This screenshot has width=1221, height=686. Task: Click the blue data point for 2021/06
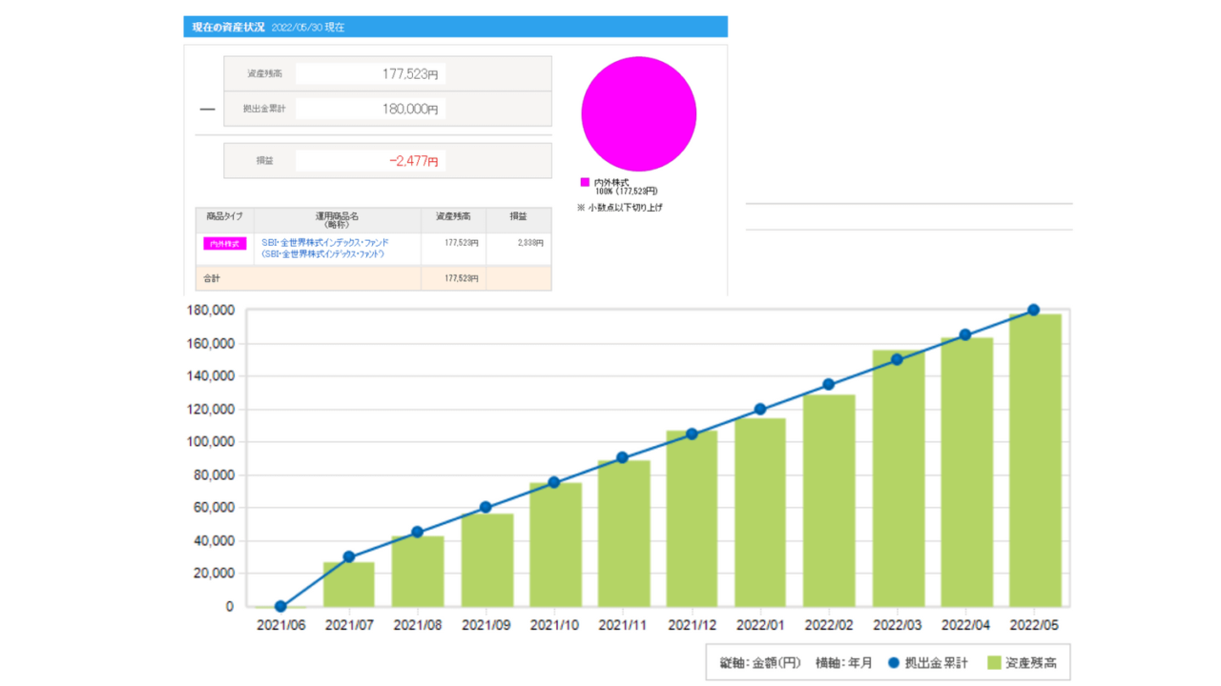(x=280, y=606)
